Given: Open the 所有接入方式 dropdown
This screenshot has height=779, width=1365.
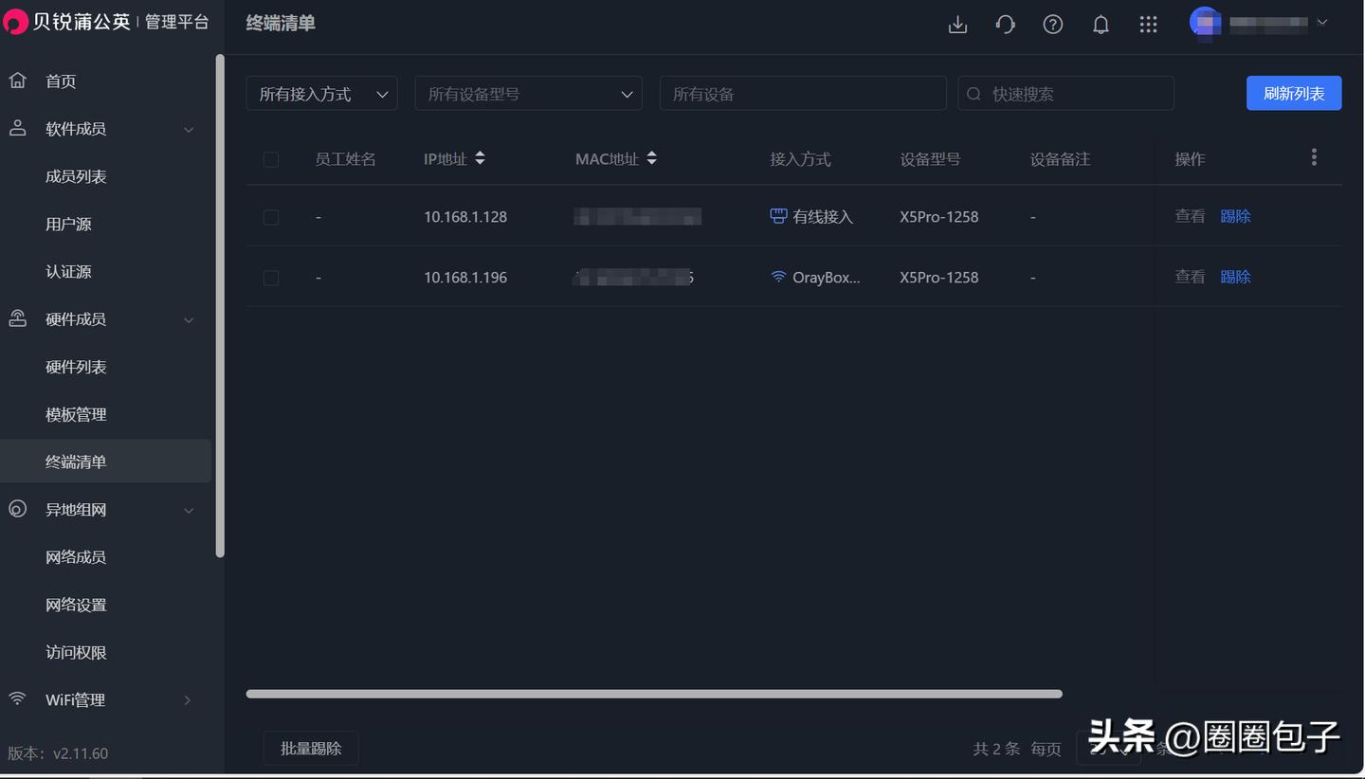Looking at the screenshot, I should coord(321,93).
